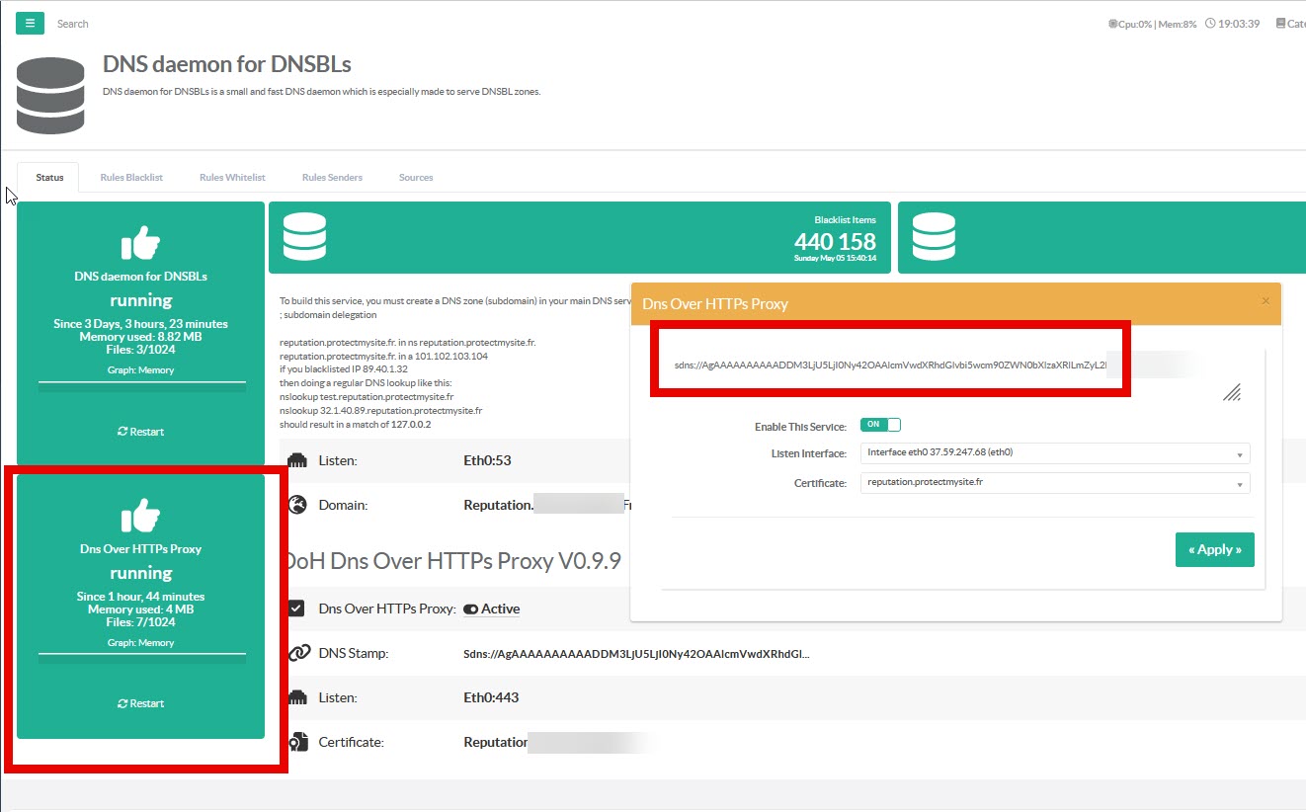Click the Blacklist Items database icon

304,237
